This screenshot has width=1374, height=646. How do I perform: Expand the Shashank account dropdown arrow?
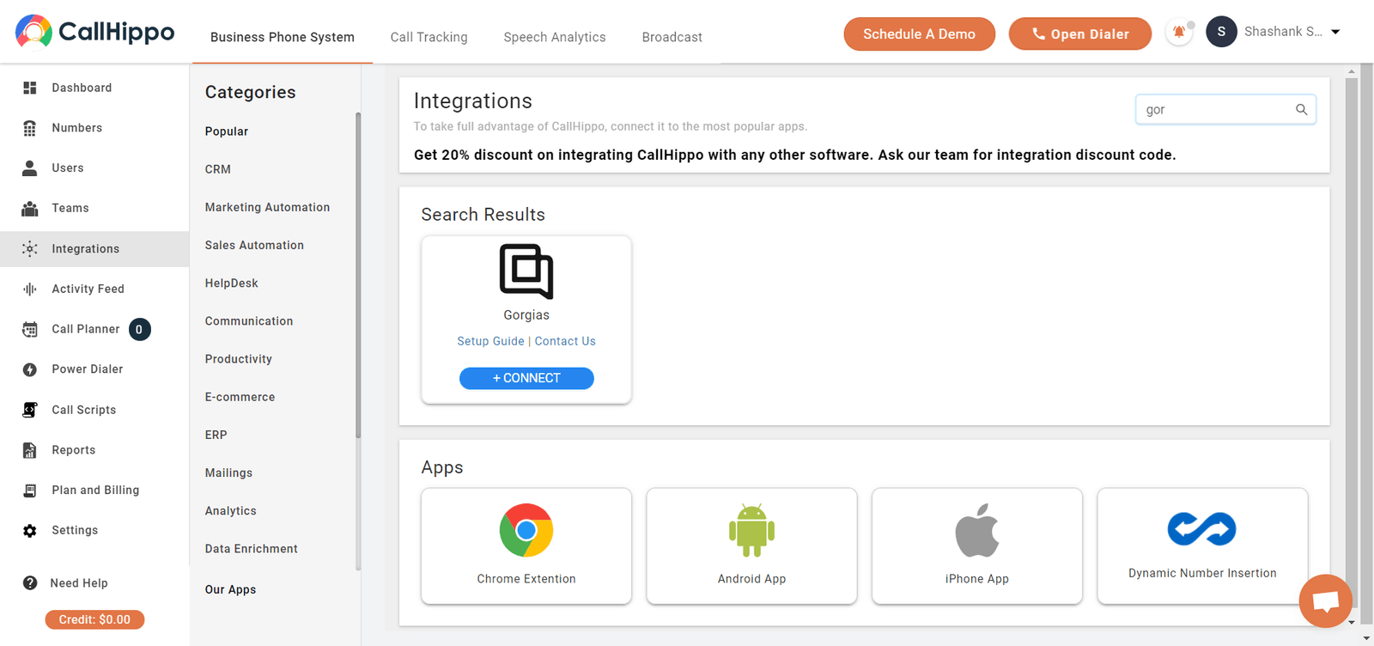pos(1335,32)
